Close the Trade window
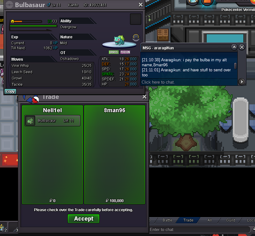Image resolution: width=255 pixels, height=236 pixels. [144, 97]
